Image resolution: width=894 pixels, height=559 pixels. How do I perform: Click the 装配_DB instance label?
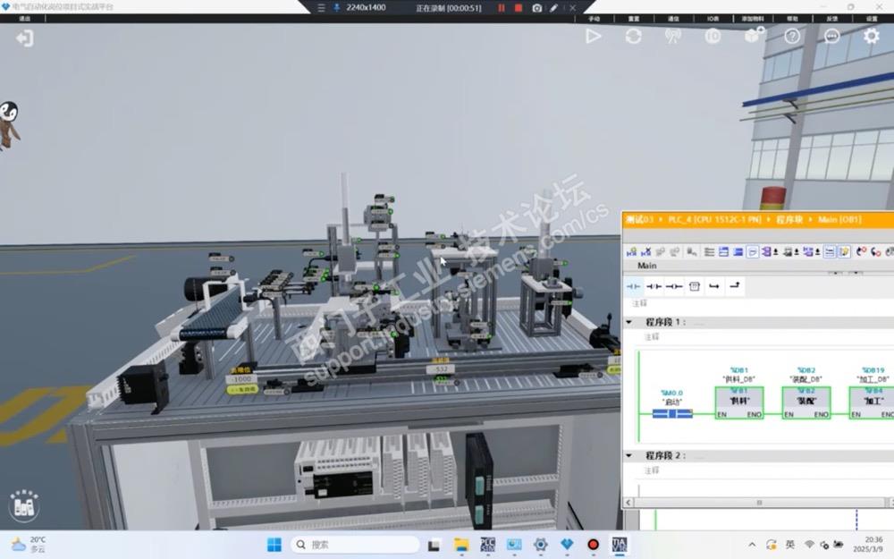point(806,379)
